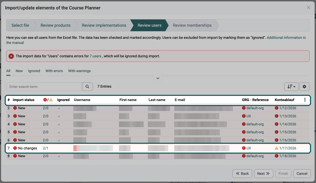The height and width of the screenshot is (183, 316).
Task: Switch to the Ignored filter tab
Action: [34, 71]
